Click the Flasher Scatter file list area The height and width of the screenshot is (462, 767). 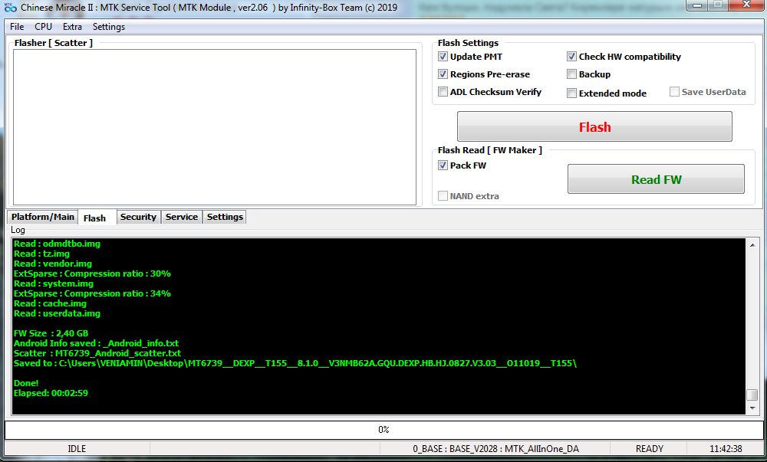click(214, 127)
